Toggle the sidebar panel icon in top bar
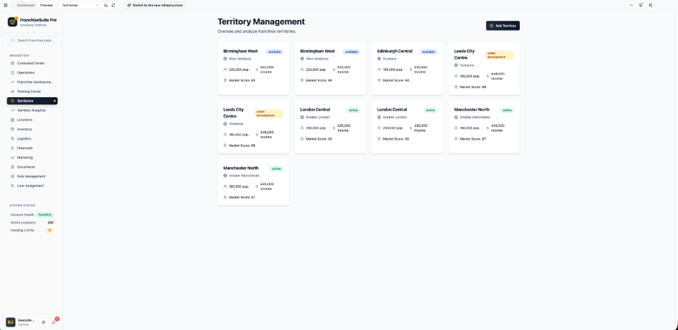 [x=5, y=5]
